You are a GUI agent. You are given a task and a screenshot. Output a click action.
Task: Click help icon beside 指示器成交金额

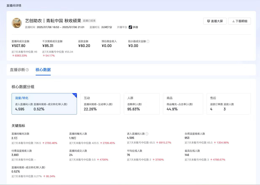coord(148,41)
